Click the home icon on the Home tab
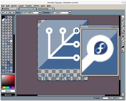 tap(3, 8)
